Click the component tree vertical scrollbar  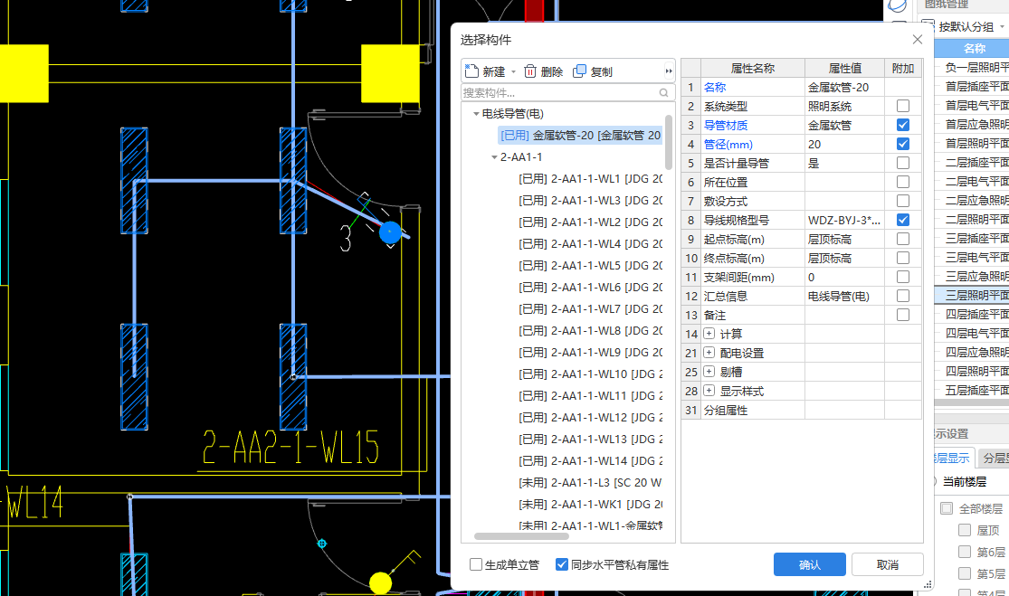click(x=670, y=142)
